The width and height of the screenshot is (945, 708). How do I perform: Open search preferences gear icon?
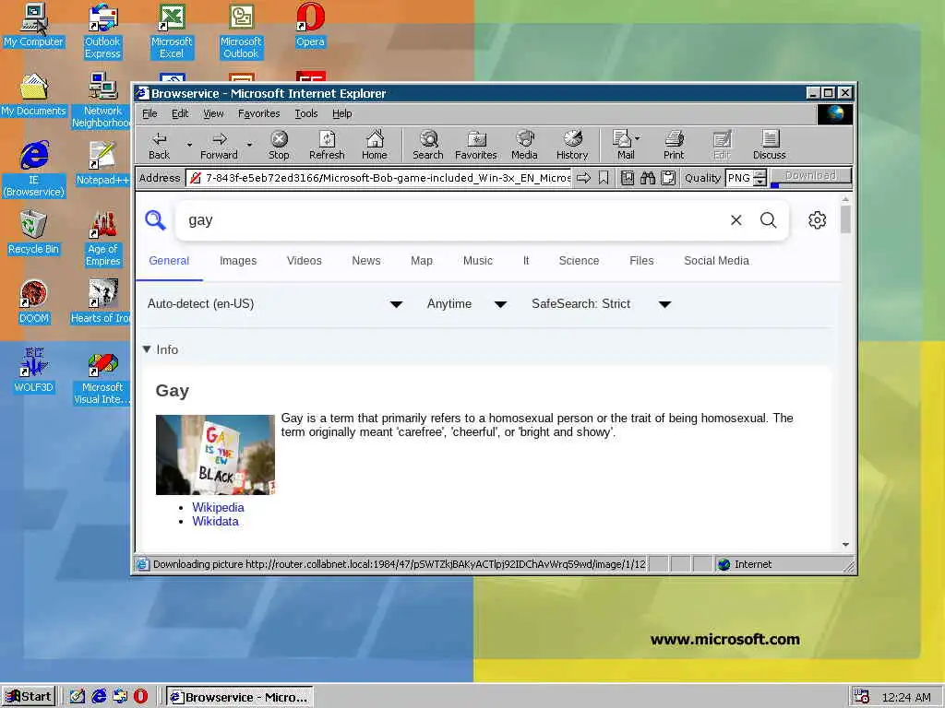click(x=818, y=220)
